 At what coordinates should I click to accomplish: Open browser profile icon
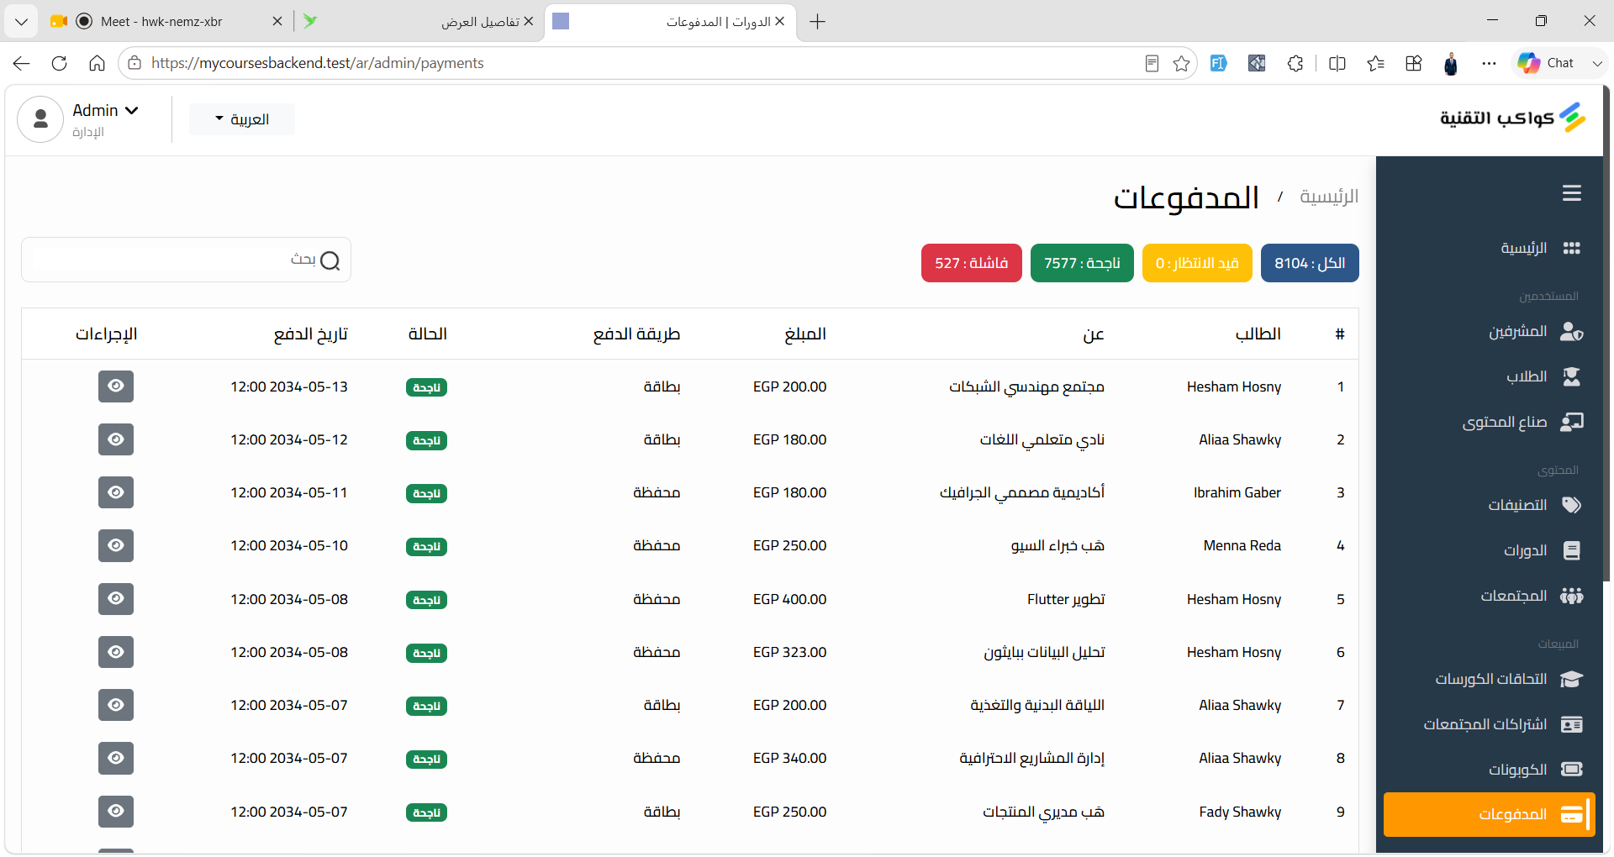point(1451,63)
